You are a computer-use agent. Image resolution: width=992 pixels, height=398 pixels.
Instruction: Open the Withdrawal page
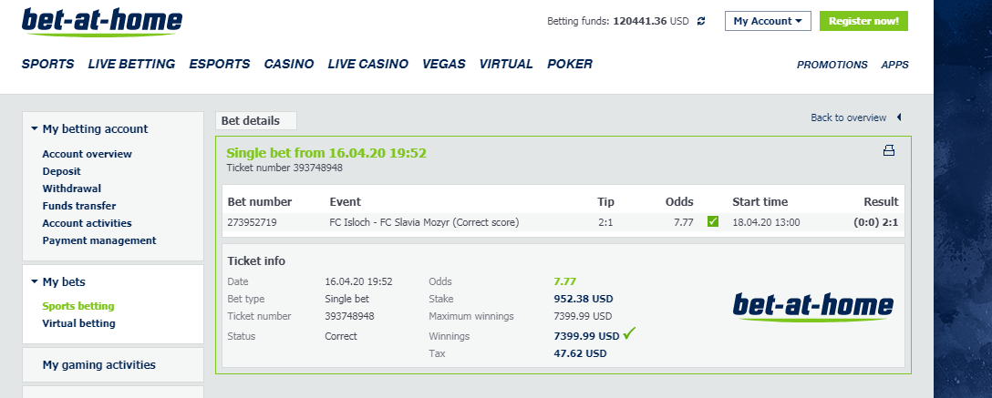(x=71, y=189)
